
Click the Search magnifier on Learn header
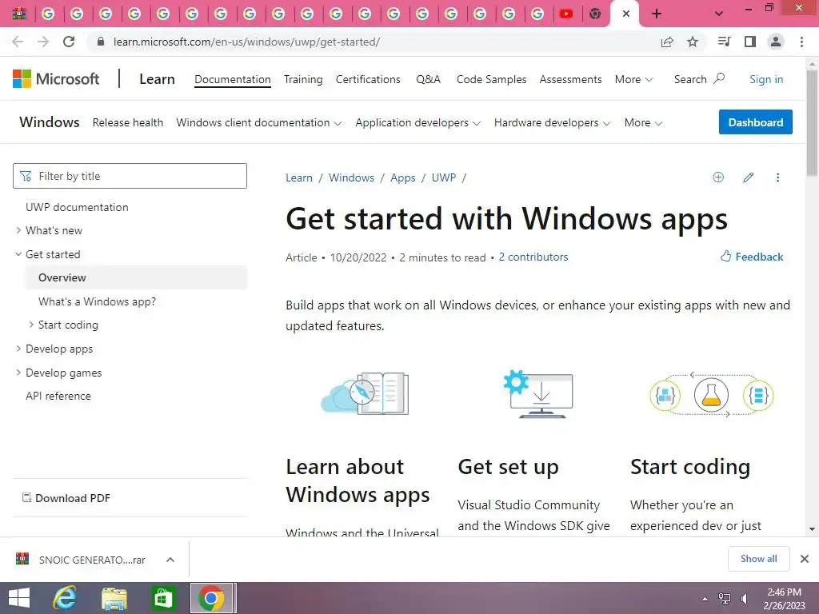(x=719, y=79)
